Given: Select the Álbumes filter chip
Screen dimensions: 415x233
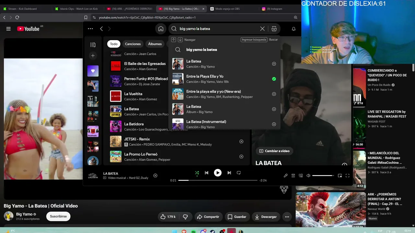Looking at the screenshot, I should tap(155, 44).
